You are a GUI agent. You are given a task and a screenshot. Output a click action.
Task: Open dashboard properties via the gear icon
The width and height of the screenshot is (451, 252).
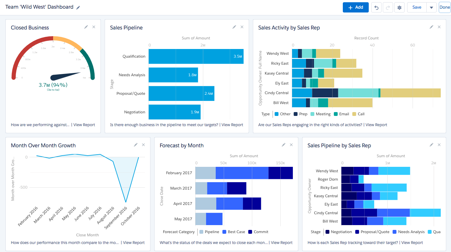(399, 7)
